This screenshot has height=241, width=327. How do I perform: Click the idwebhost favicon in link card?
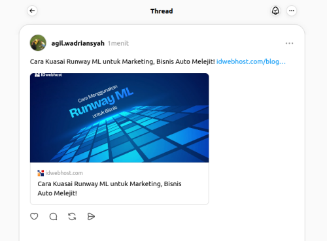coord(41,173)
